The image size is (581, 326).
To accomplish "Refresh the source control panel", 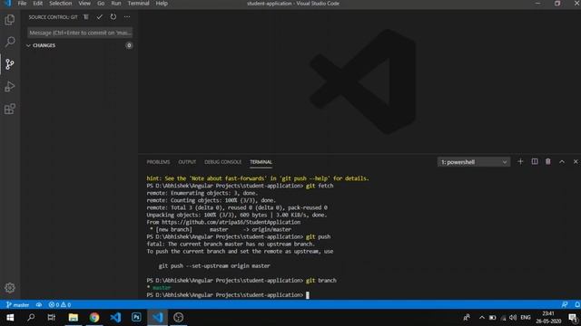I will coord(113,17).
